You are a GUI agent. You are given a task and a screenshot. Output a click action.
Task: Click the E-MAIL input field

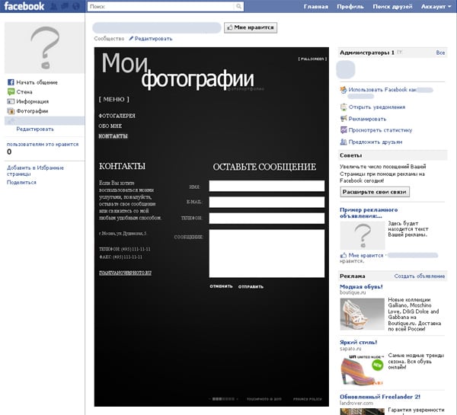click(267, 202)
